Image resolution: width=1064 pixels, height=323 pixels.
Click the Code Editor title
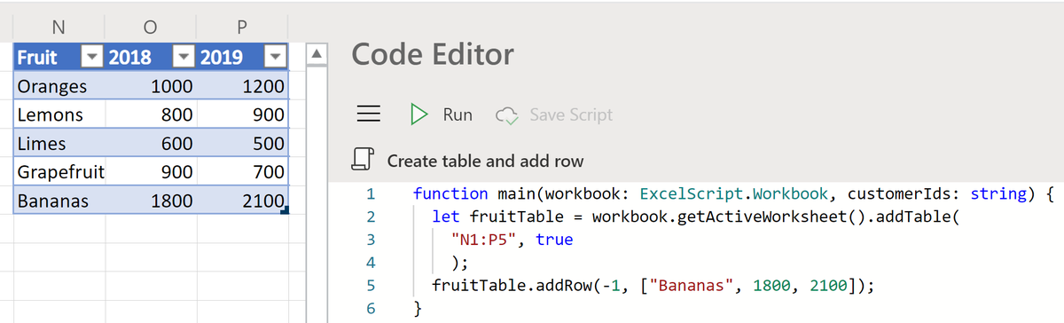click(x=433, y=55)
